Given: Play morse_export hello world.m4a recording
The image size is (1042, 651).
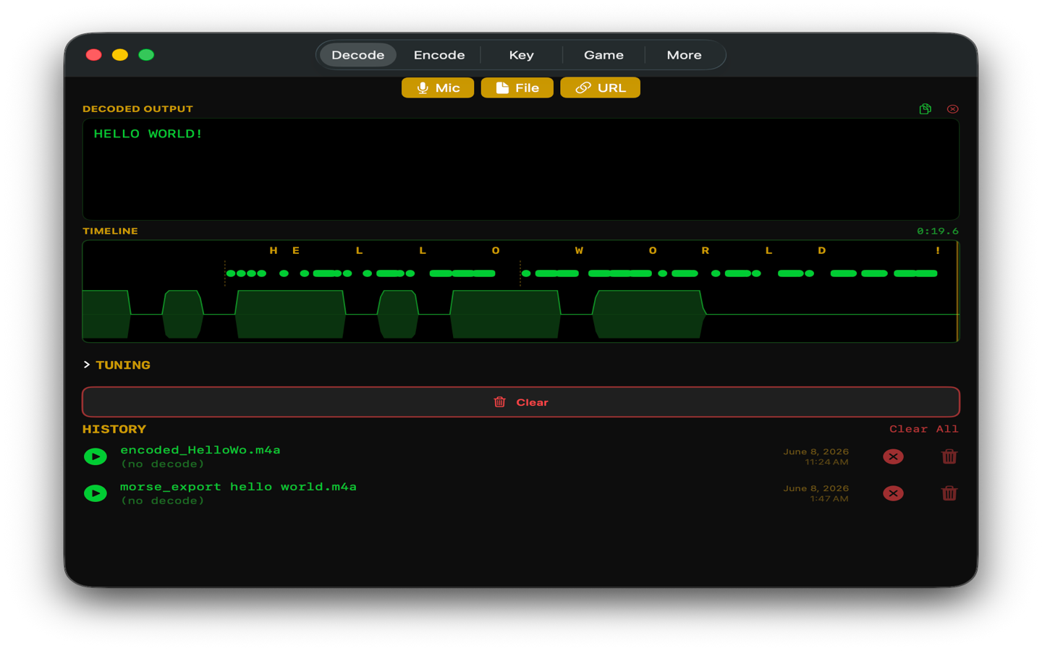Looking at the screenshot, I should point(96,493).
